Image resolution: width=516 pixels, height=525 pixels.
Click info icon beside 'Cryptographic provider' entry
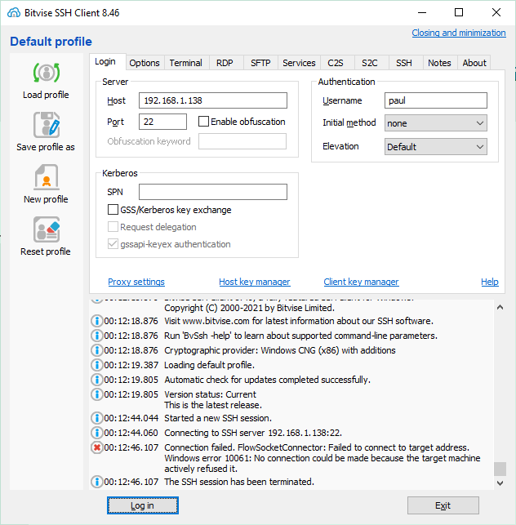click(97, 350)
